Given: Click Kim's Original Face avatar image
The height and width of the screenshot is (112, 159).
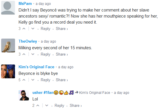Looking at the screenshot, I should pyautogui.click(x=8, y=71).
